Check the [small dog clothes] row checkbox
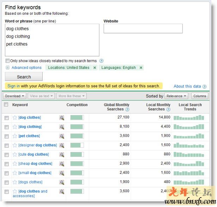Viewport: 217px width, 207px height. pyautogui.click(x=6, y=173)
